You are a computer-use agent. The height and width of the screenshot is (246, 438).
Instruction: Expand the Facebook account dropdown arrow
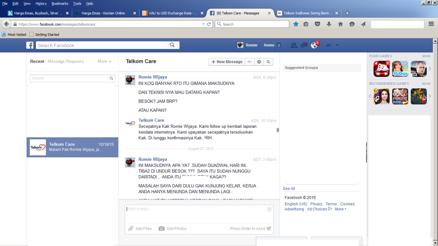coord(337,45)
